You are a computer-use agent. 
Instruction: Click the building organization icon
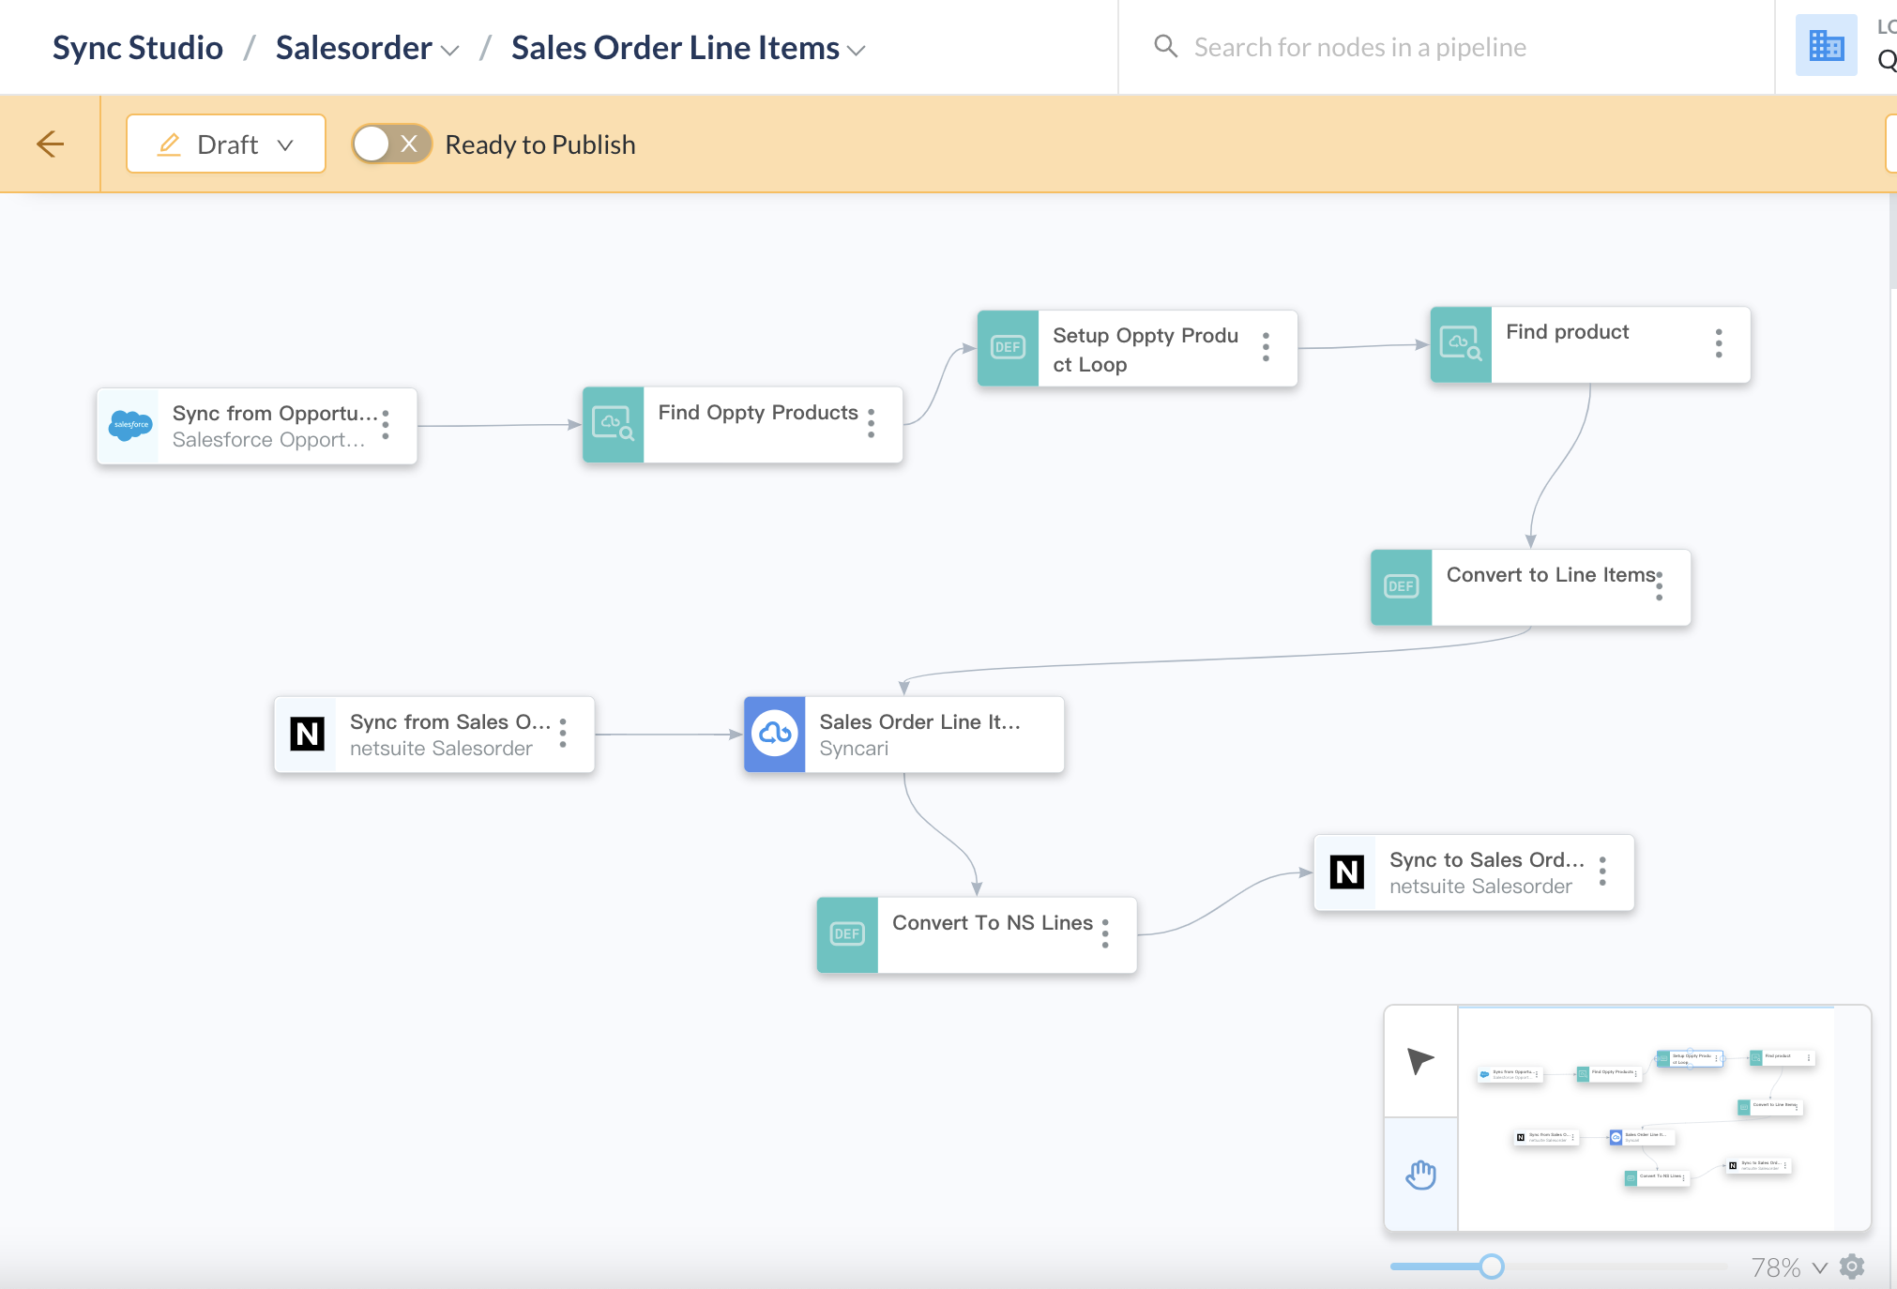coord(1826,45)
